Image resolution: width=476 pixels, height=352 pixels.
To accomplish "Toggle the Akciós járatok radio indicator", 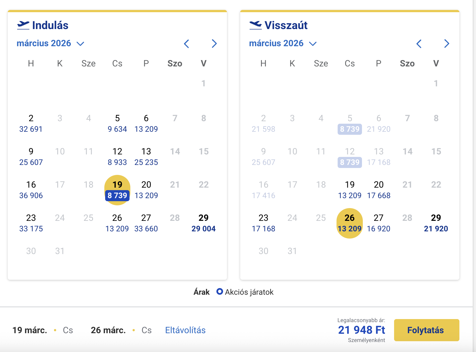I will coord(220,292).
